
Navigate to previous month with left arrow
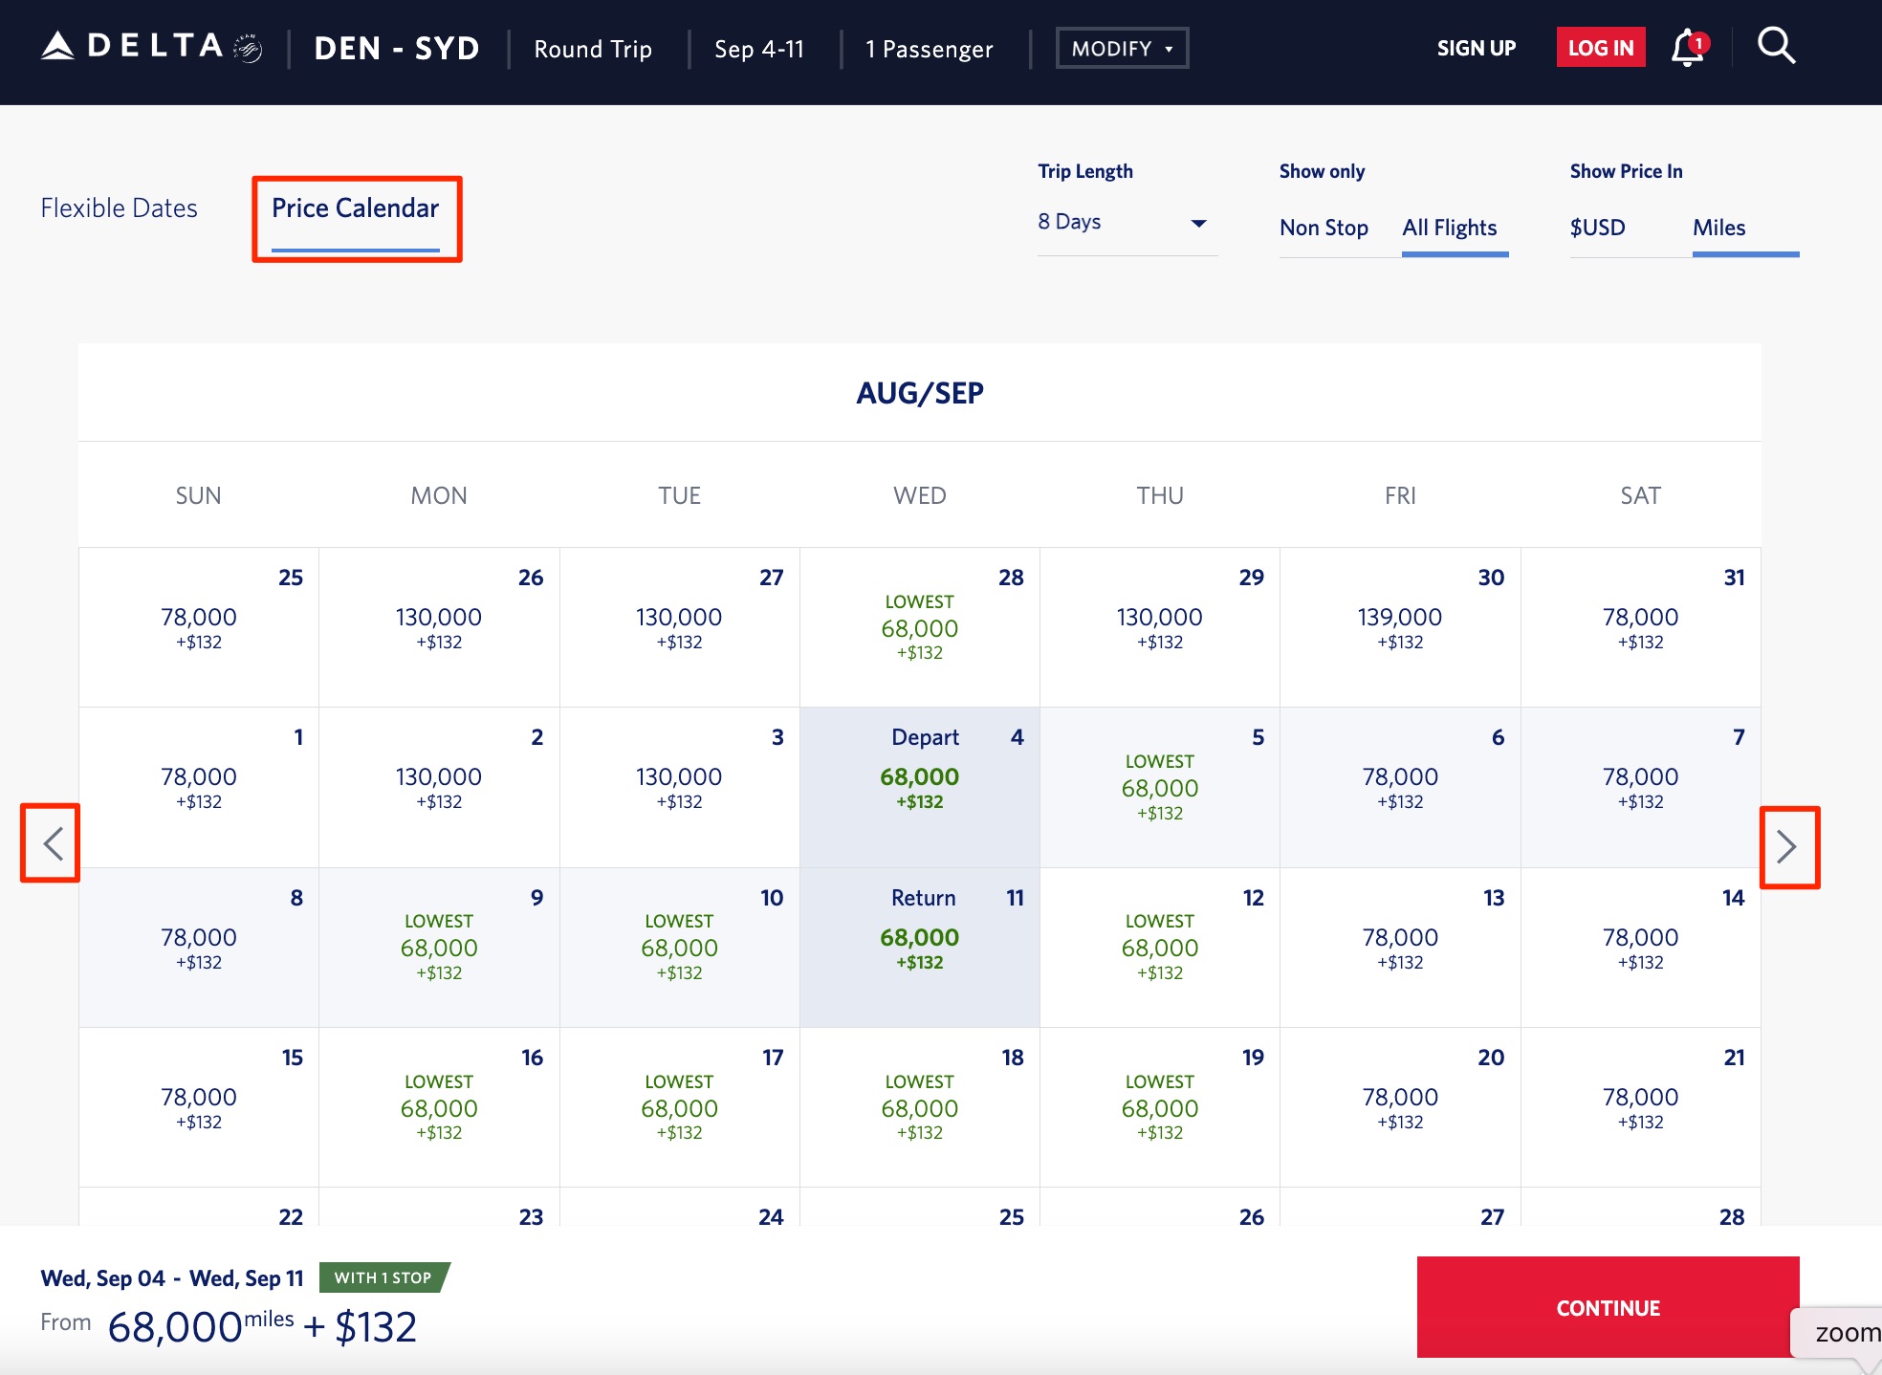click(49, 844)
